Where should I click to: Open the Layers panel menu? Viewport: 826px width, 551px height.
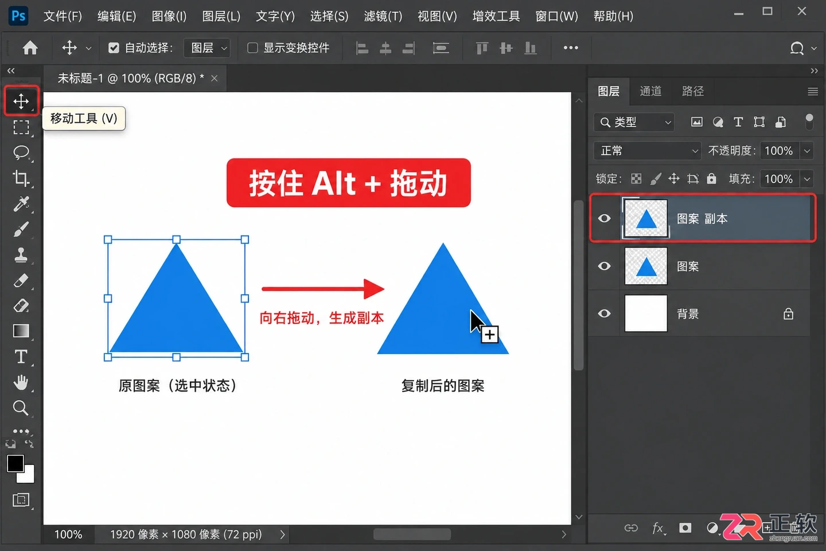click(813, 91)
